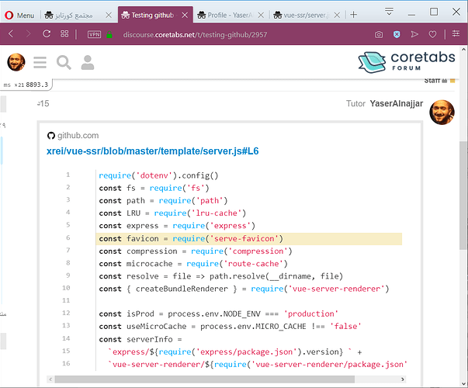468x388 pixels.
Task: Open the forum search magnifier
Action: click(64, 62)
